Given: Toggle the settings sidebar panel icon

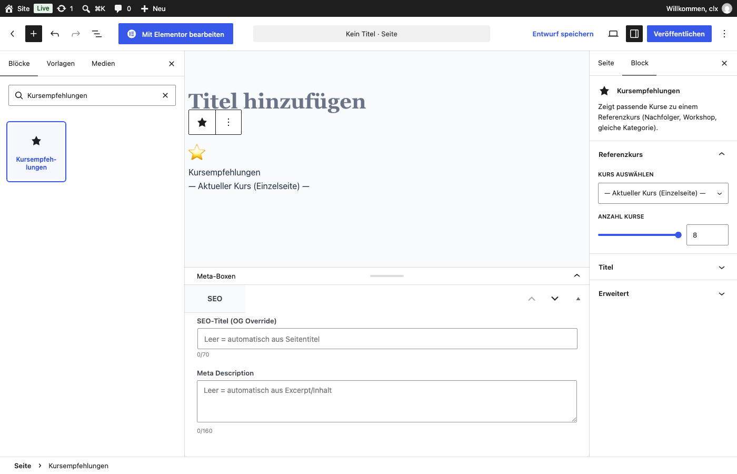Looking at the screenshot, I should click(x=634, y=34).
